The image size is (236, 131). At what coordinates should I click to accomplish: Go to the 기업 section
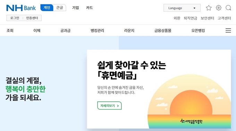point(75,8)
